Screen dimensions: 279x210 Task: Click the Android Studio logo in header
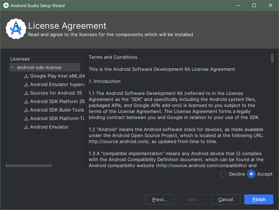coord(16,29)
